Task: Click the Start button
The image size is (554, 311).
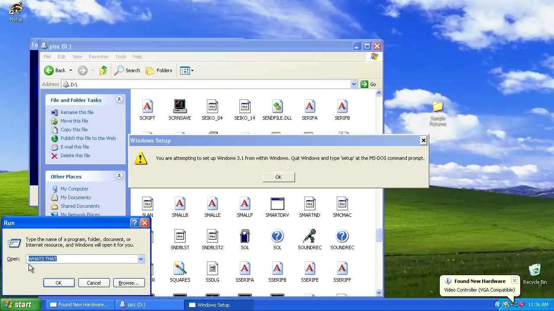Action: [x=21, y=305]
